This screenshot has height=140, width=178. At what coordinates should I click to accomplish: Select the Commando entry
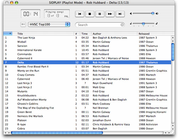87,54
